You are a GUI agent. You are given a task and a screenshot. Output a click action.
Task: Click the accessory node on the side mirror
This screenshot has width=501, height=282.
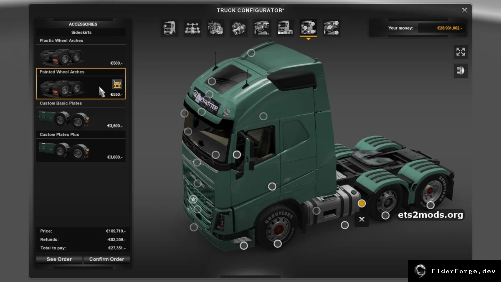[x=237, y=155]
